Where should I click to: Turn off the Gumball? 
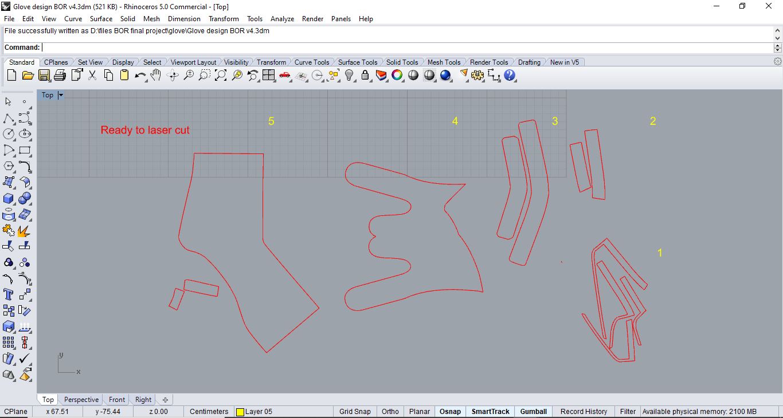[534, 412]
